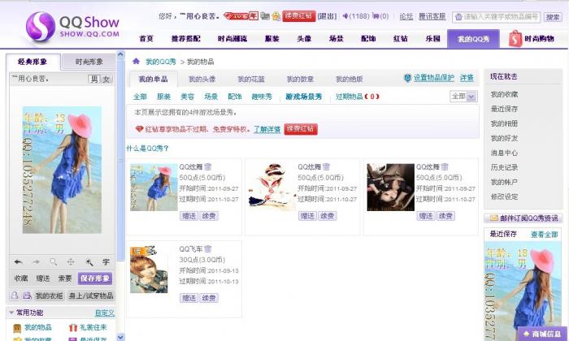Select the magic wand tool under avatar
This screenshot has height=341, width=569.
coord(89,261)
